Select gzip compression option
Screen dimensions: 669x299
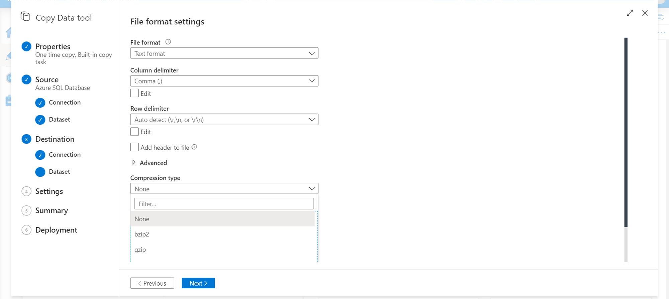pos(140,250)
